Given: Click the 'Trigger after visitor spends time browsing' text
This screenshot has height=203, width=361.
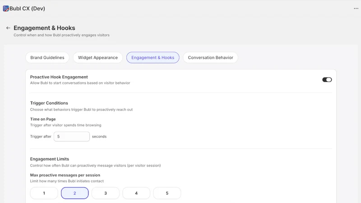Looking at the screenshot, I should (x=65, y=125).
